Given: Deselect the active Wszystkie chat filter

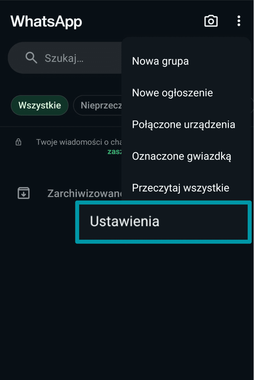Looking at the screenshot, I should (39, 105).
